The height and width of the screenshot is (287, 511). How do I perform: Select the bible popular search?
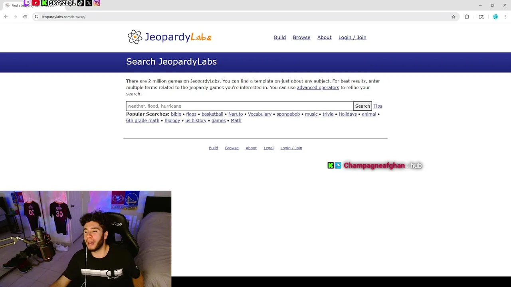point(176,114)
